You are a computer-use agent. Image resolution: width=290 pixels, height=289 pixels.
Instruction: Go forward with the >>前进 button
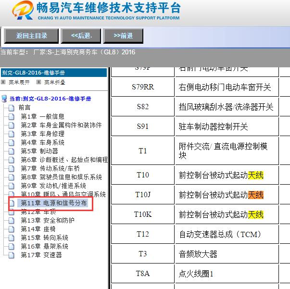point(123,36)
